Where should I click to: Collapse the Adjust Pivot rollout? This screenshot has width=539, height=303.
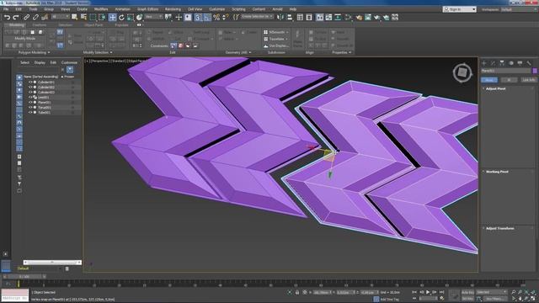(x=495, y=88)
